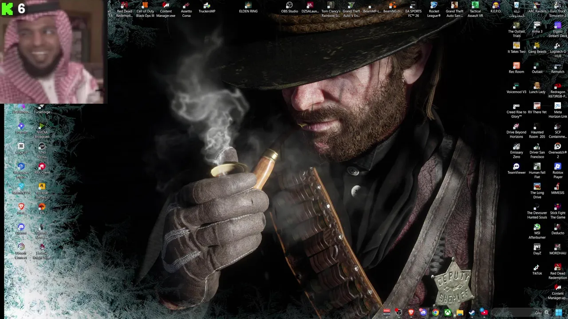Image resolution: width=568 pixels, height=319 pixels.
Task: Select the Human Fall Flat icon
Action: pos(537,171)
